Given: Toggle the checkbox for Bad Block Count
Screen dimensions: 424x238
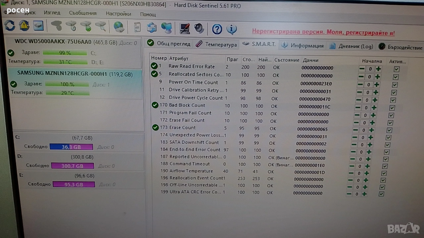Looking at the screenshot, I should [392, 108].
